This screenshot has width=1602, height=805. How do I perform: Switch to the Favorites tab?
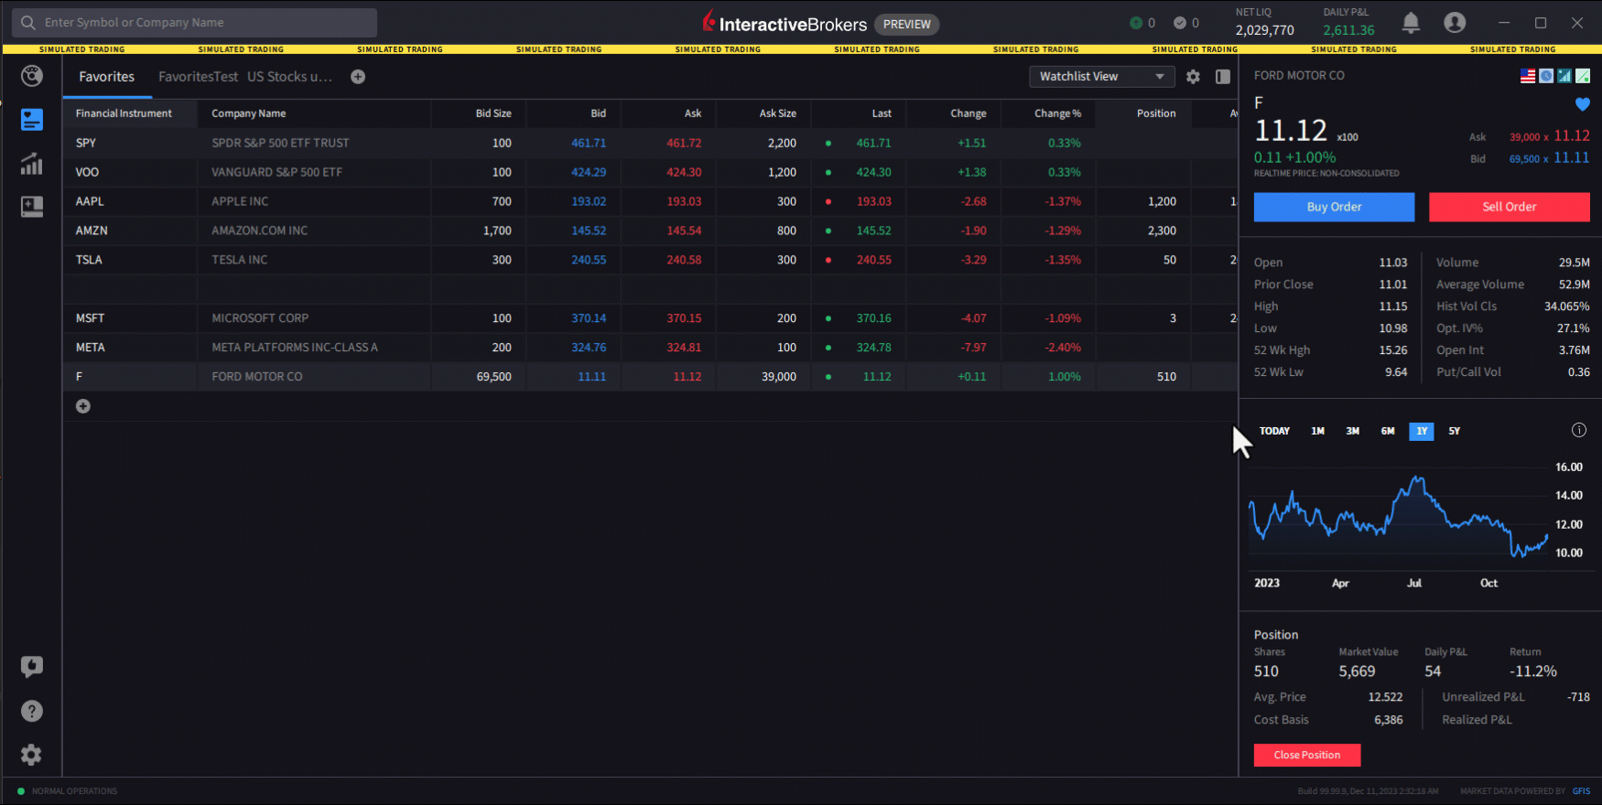[x=106, y=77]
